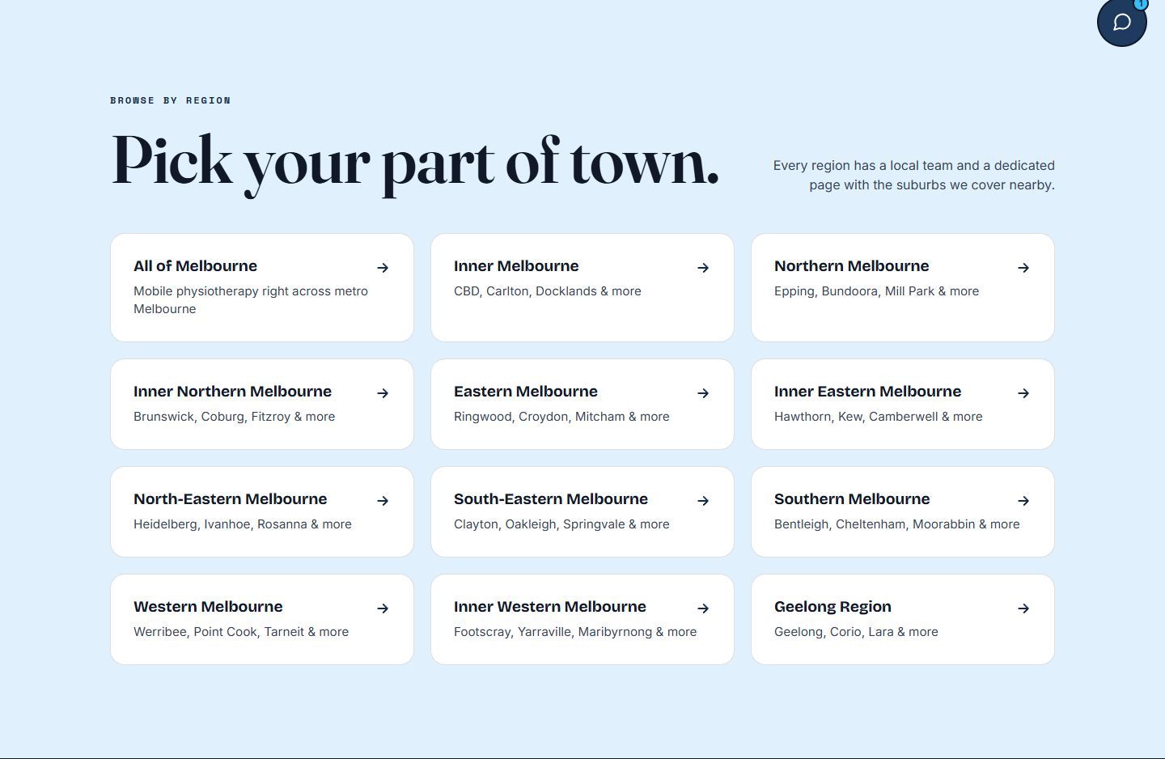
Task: Select the South-Eastern Melbourne heading
Action: [x=551, y=499]
